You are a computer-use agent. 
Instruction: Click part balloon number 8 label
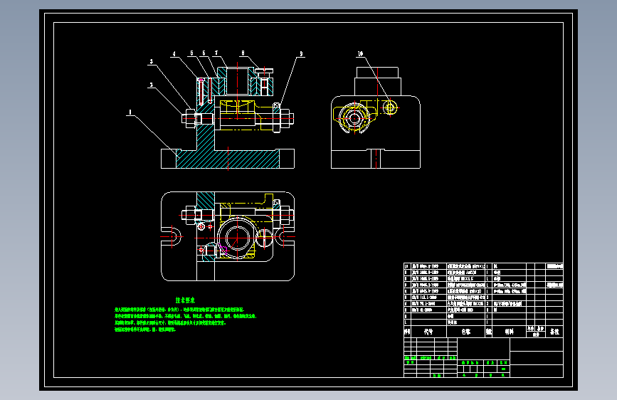pos(243,53)
